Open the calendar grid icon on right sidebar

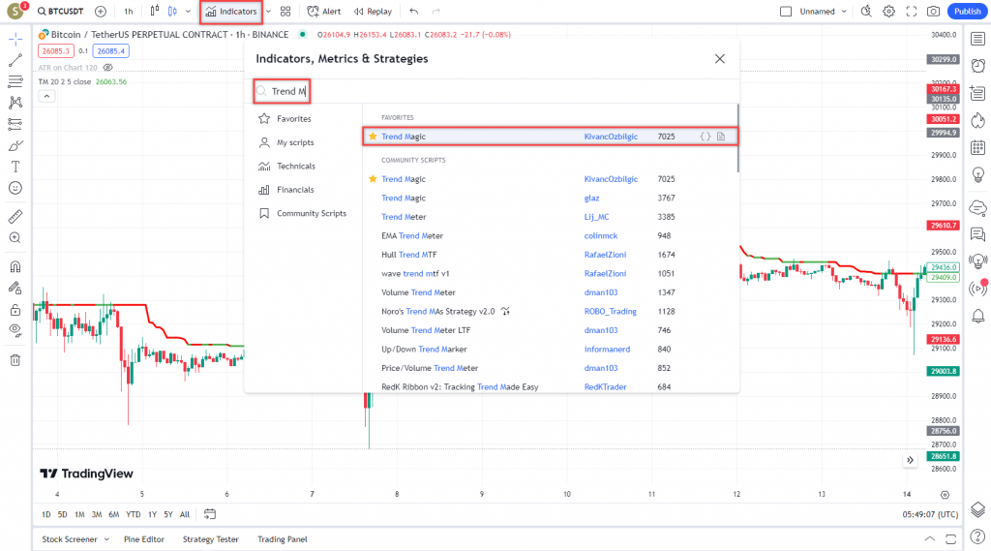[977, 147]
